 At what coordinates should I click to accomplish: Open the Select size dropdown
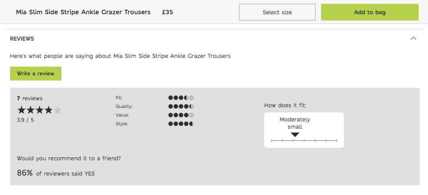click(x=277, y=12)
